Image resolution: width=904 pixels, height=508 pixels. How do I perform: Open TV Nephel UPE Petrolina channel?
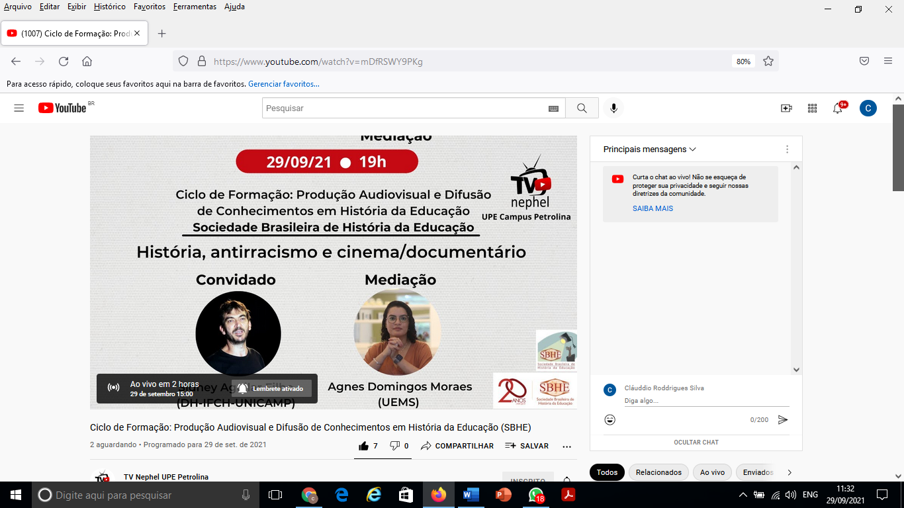[166, 477]
